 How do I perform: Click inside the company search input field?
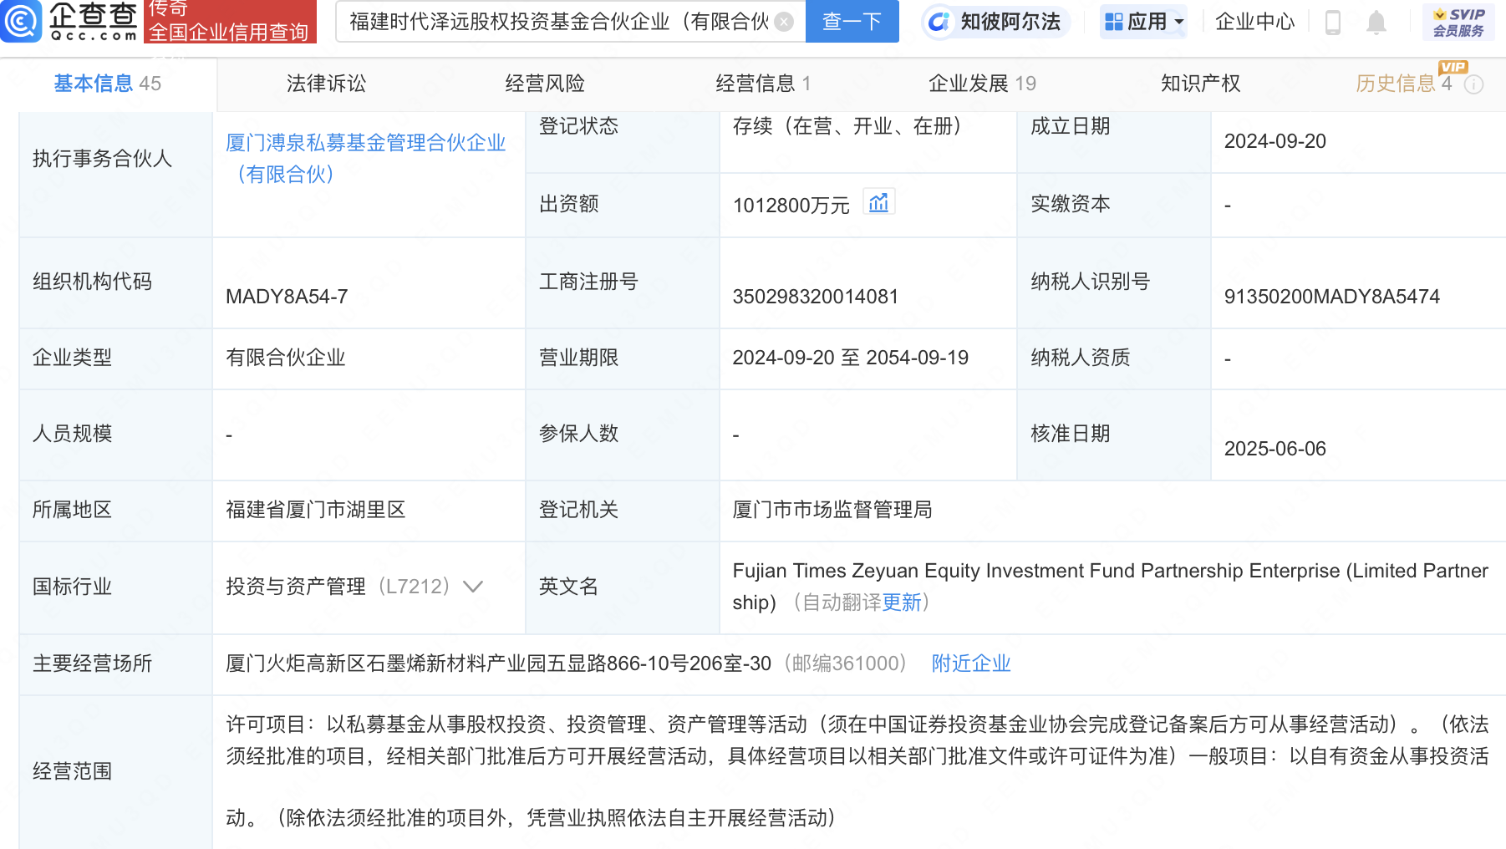click(x=560, y=22)
